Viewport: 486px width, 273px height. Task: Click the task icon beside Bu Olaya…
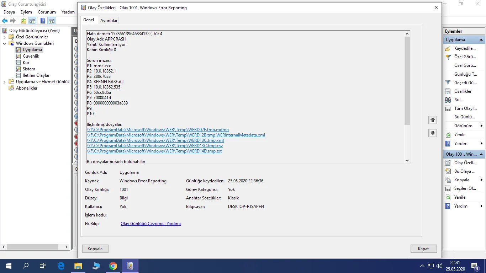(x=448, y=171)
